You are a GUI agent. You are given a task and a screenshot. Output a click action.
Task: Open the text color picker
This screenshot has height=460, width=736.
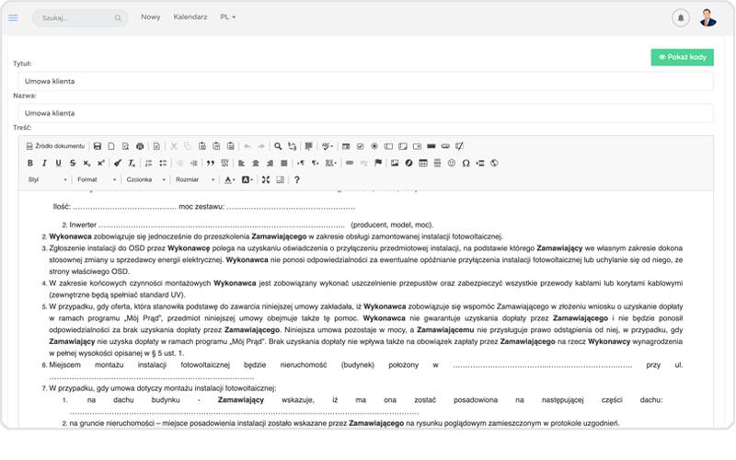click(x=230, y=179)
